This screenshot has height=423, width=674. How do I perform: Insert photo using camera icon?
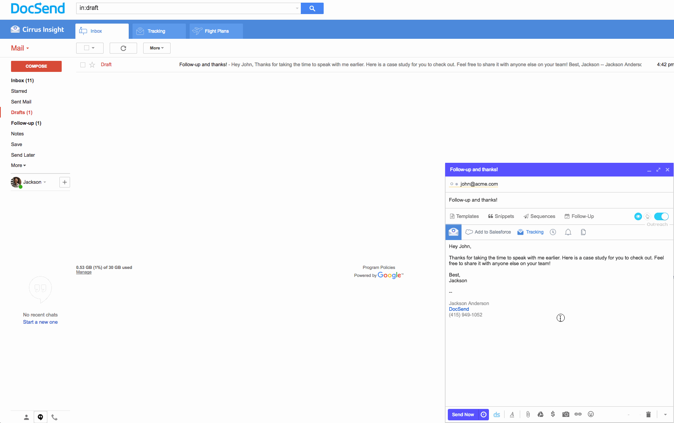coord(566,414)
